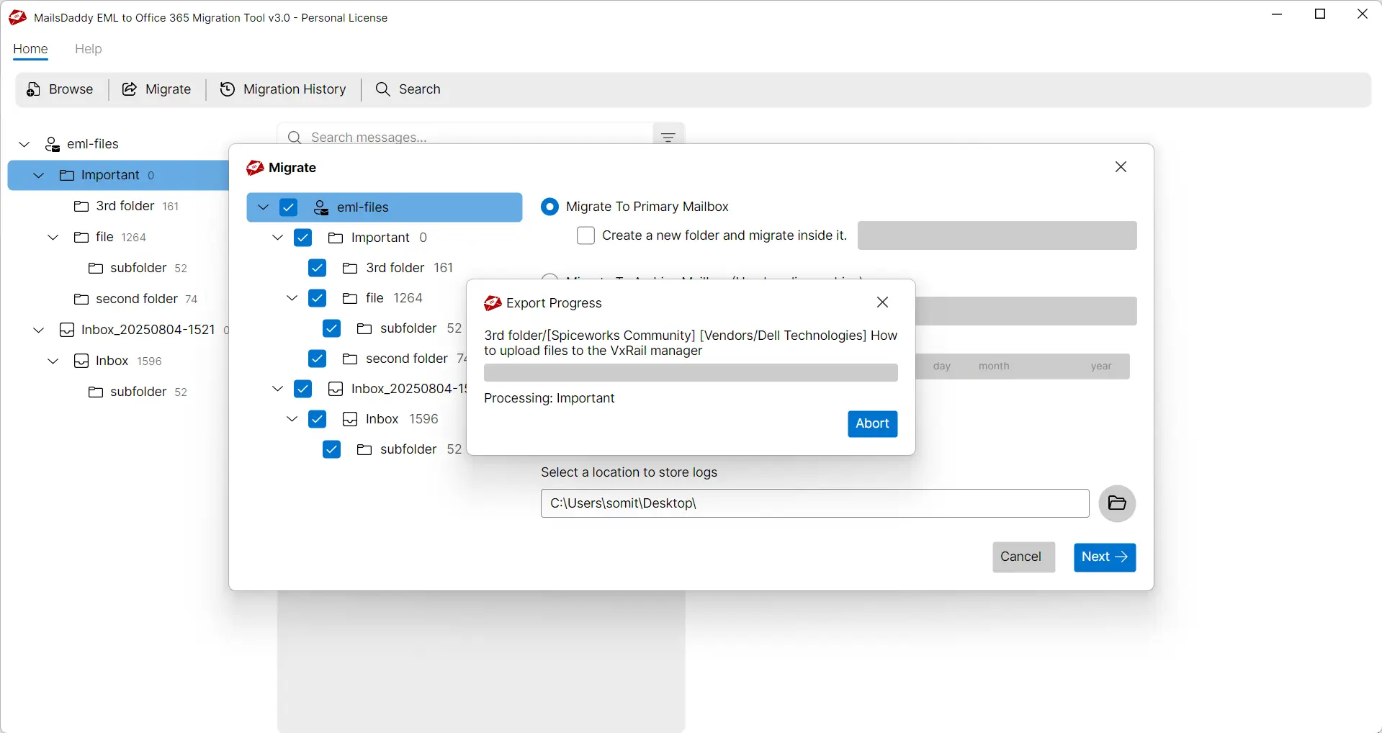The image size is (1382, 733).
Task: Click the log location path field
Action: pyautogui.click(x=814, y=503)
